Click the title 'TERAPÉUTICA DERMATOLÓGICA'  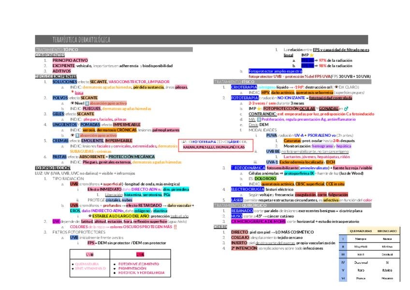pyautogui.click(x=81, y=40)
